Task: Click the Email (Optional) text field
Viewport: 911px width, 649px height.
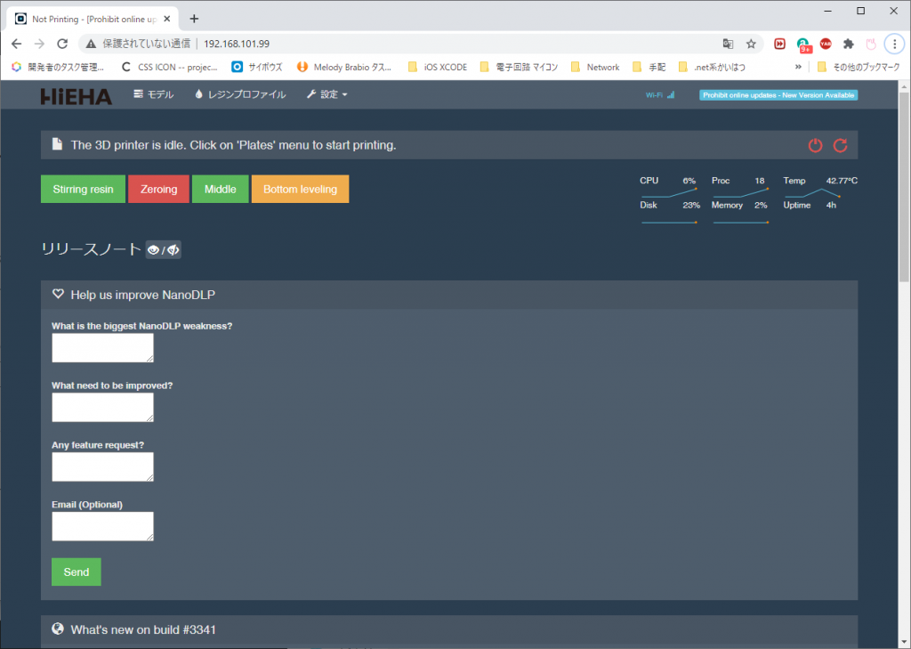Action: pyautogui.click(x=102, y=526)
